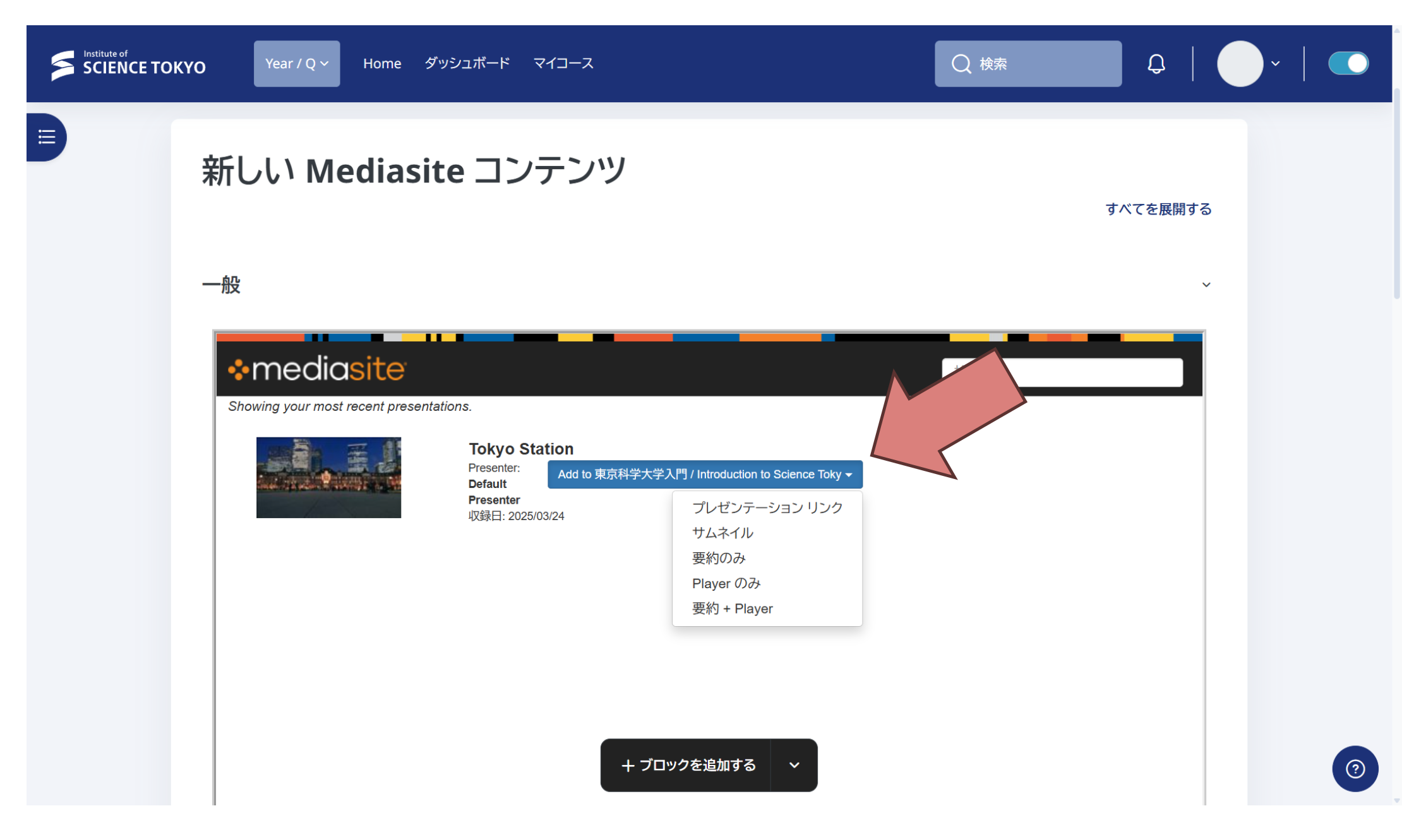Click ブロックを追加する button
Screen dimensions: 1426x818
pos(686,765)
